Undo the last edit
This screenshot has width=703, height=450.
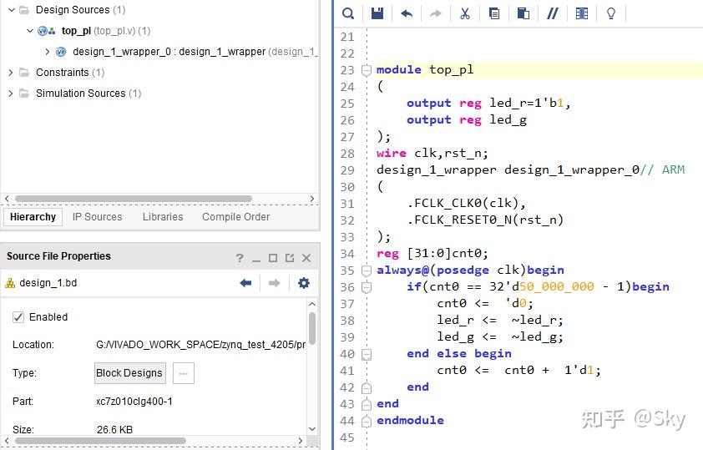coord(407,14)
